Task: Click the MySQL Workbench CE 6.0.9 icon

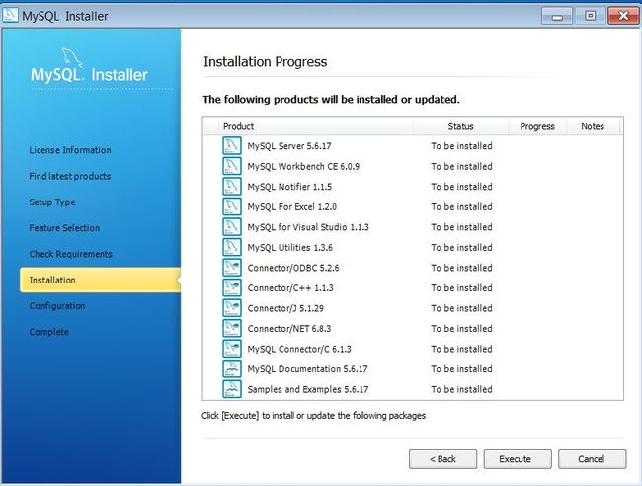Action: pyautogui.click(x=232, y=166)
